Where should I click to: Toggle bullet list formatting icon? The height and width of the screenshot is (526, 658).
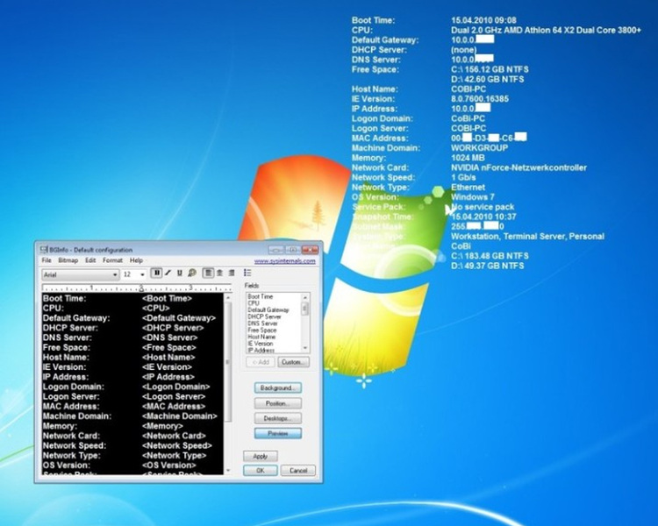click(247, 274)
